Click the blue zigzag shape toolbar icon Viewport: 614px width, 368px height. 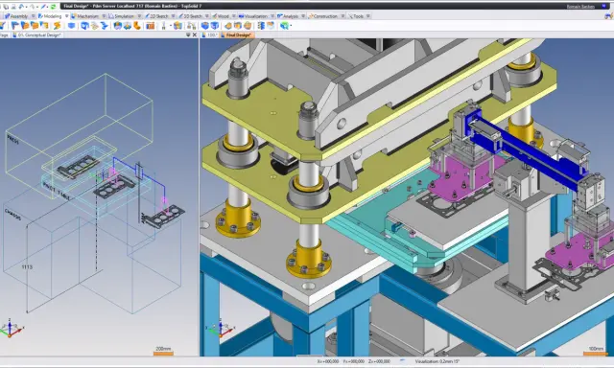point(105,26)
